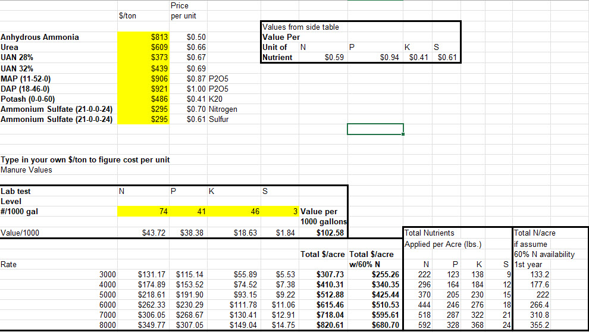589x332 pixels.
Task: Select the Urea $609 price cell
Action: 143,47
